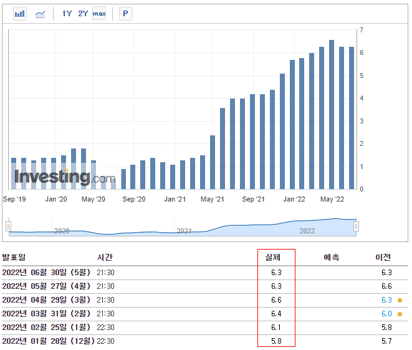The height and width of the screenshot is (350, 412).
Task: Select the 1Y time range
Action: pyautogui.click(x=67, y=13)
